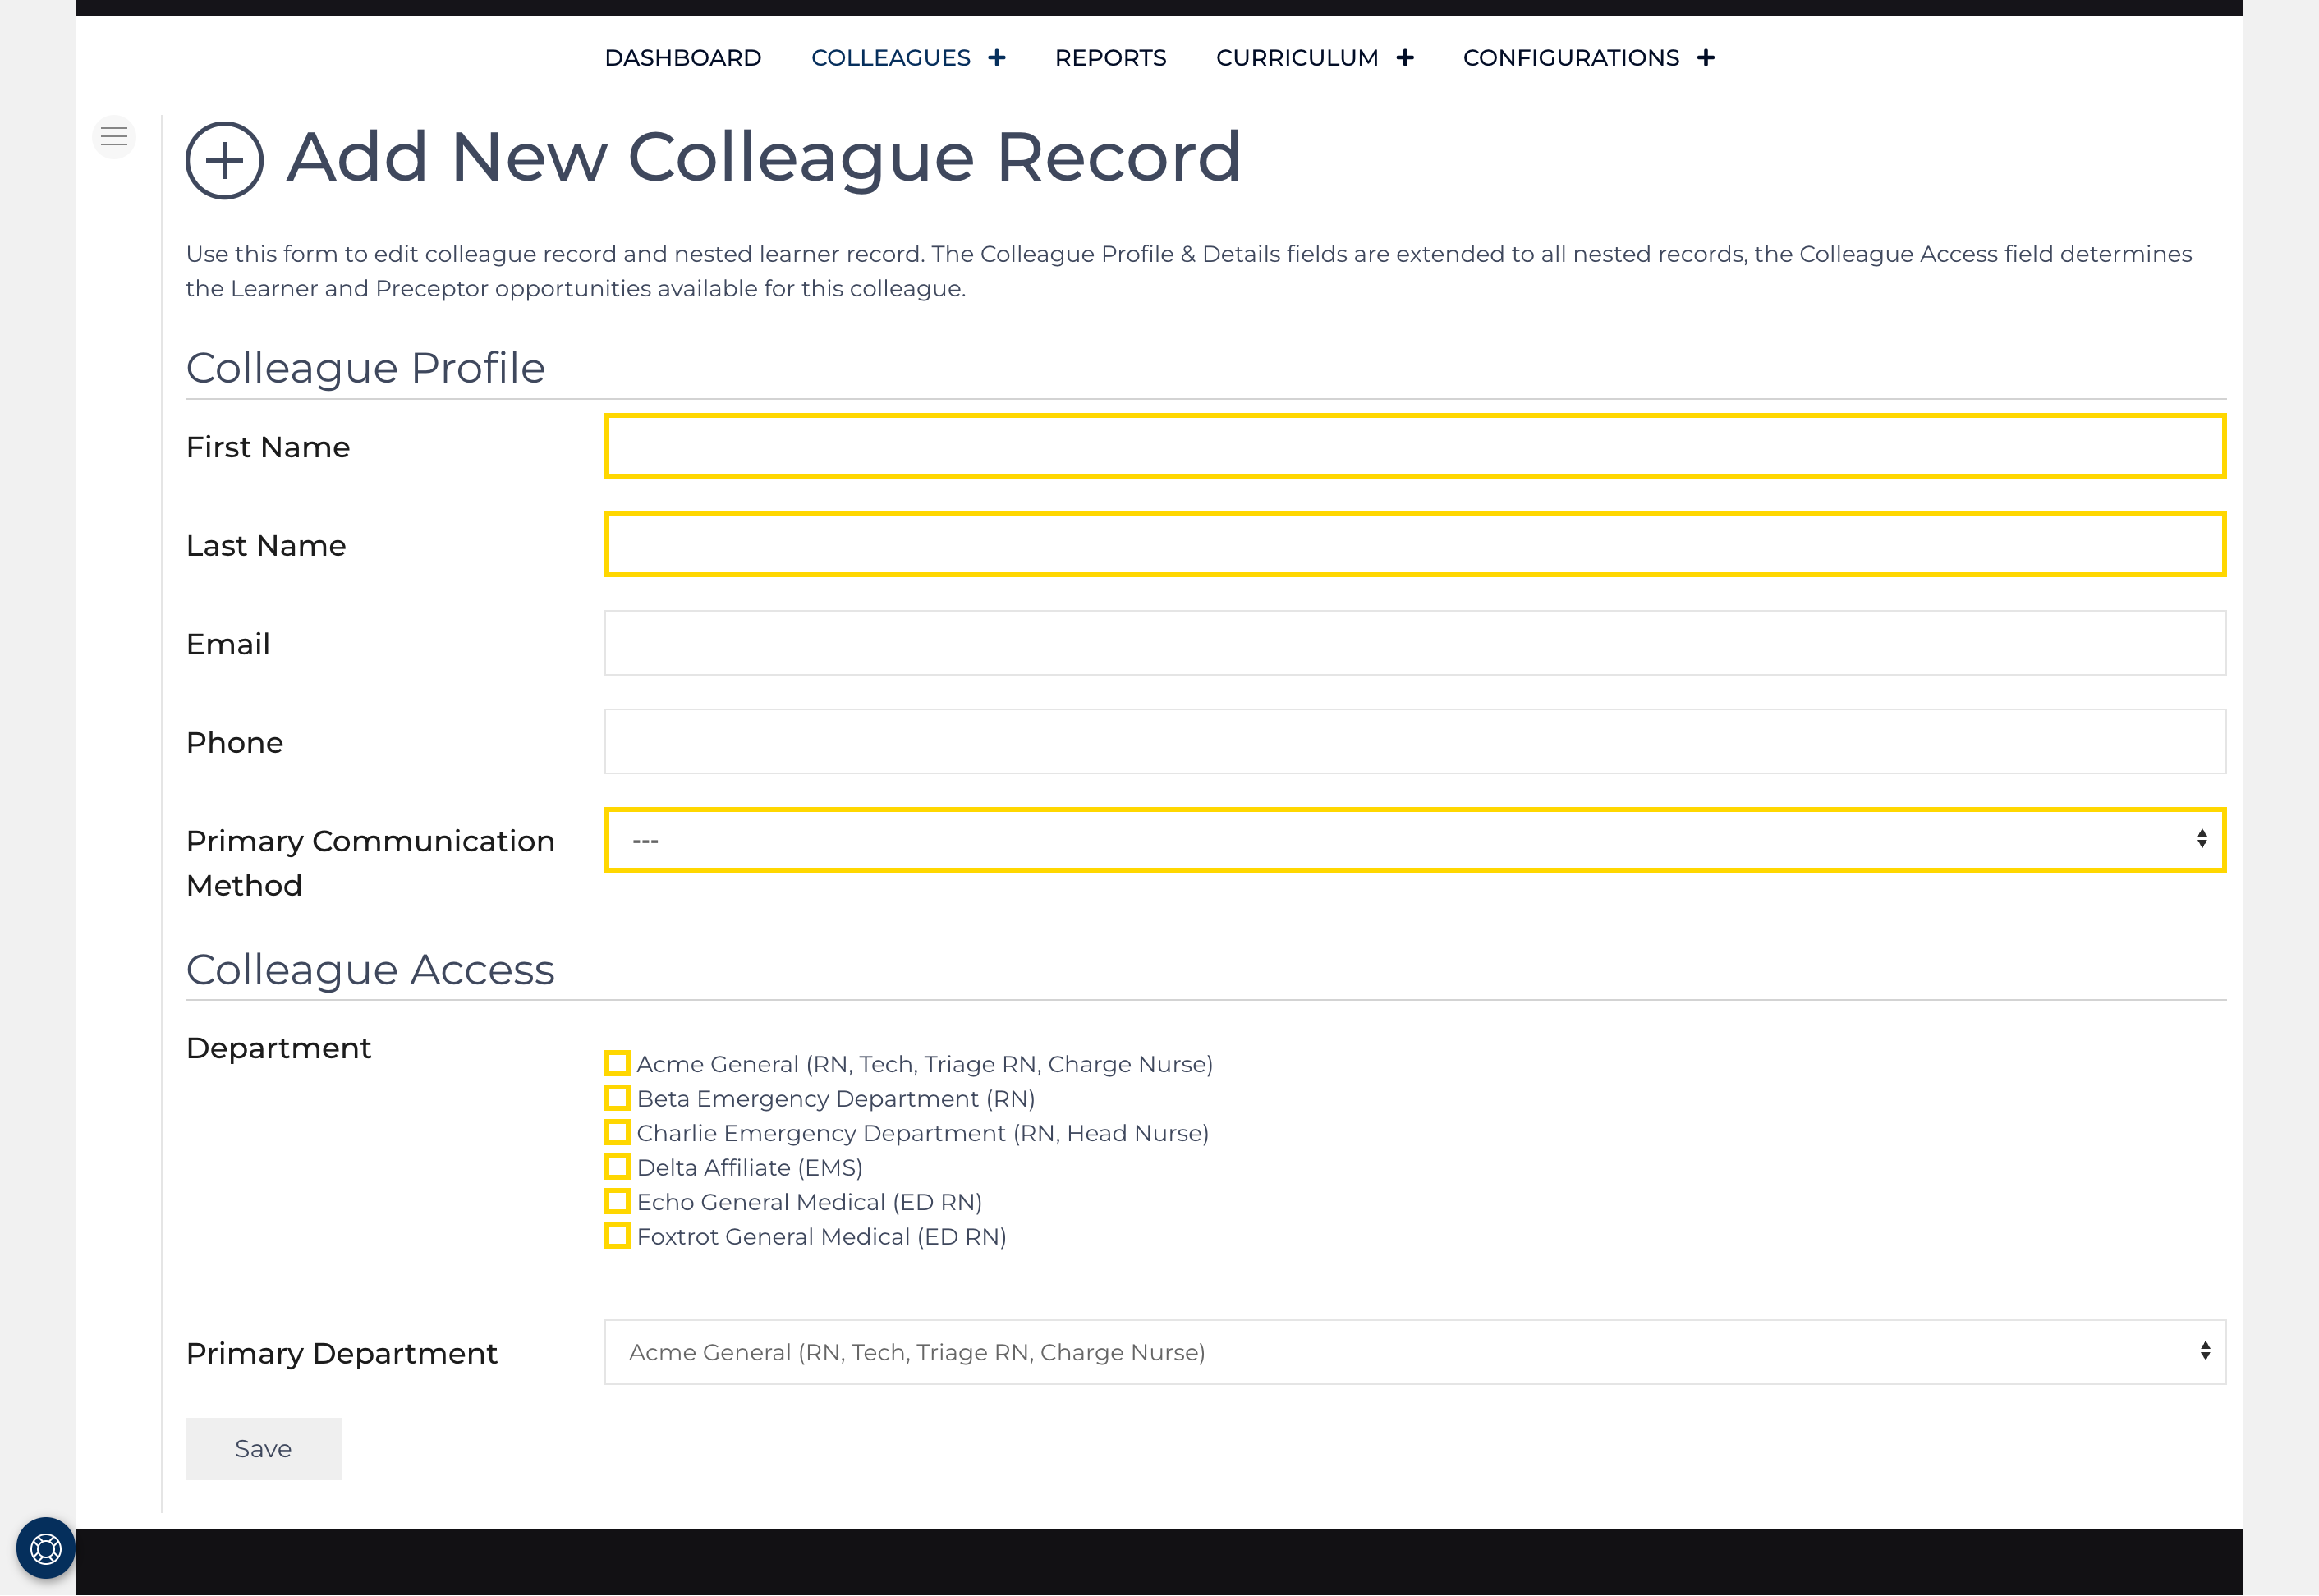Screen dimensions: 2319x1596
Task: Expand the Curriculum plus icon in navigation
Action: (1406, 57)
